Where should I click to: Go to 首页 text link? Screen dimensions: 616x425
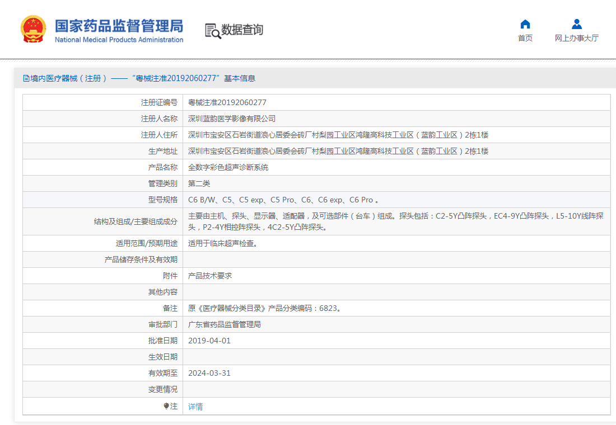pos(525,38)
